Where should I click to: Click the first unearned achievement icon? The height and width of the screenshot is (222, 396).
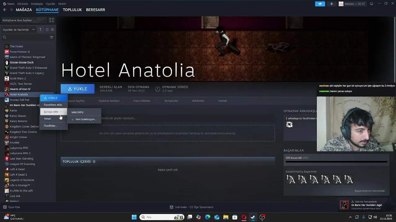[x=291, y=179]
